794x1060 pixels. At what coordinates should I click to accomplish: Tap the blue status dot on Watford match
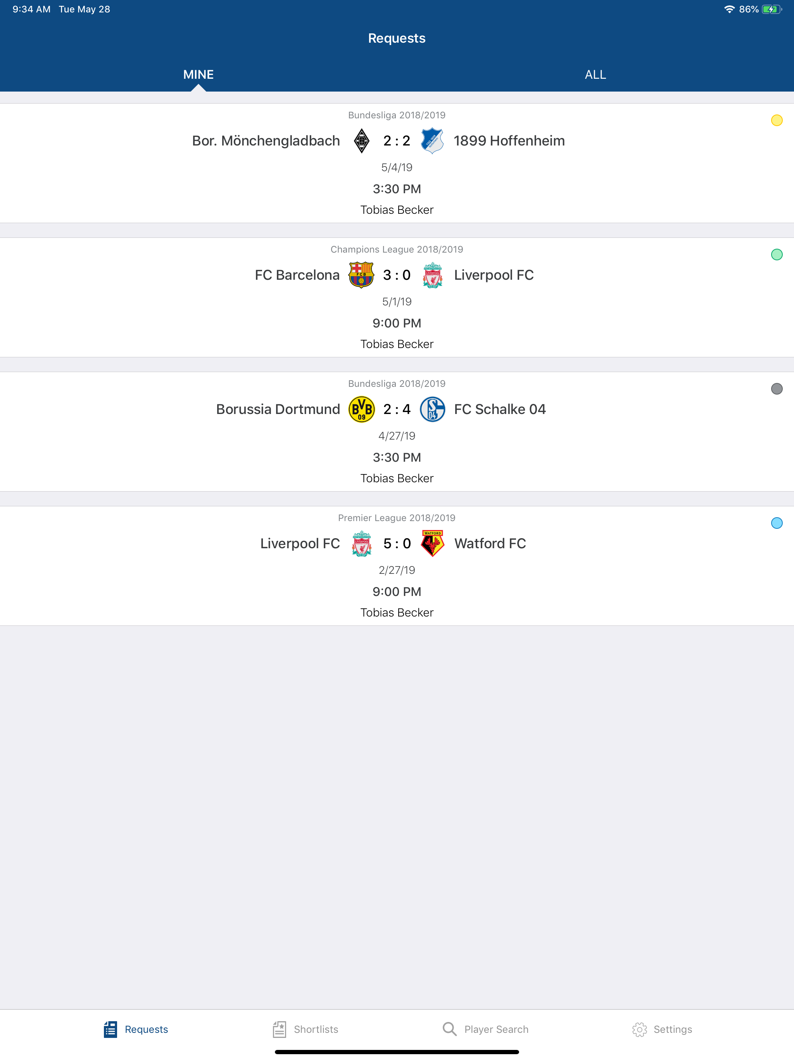(776, 523)
